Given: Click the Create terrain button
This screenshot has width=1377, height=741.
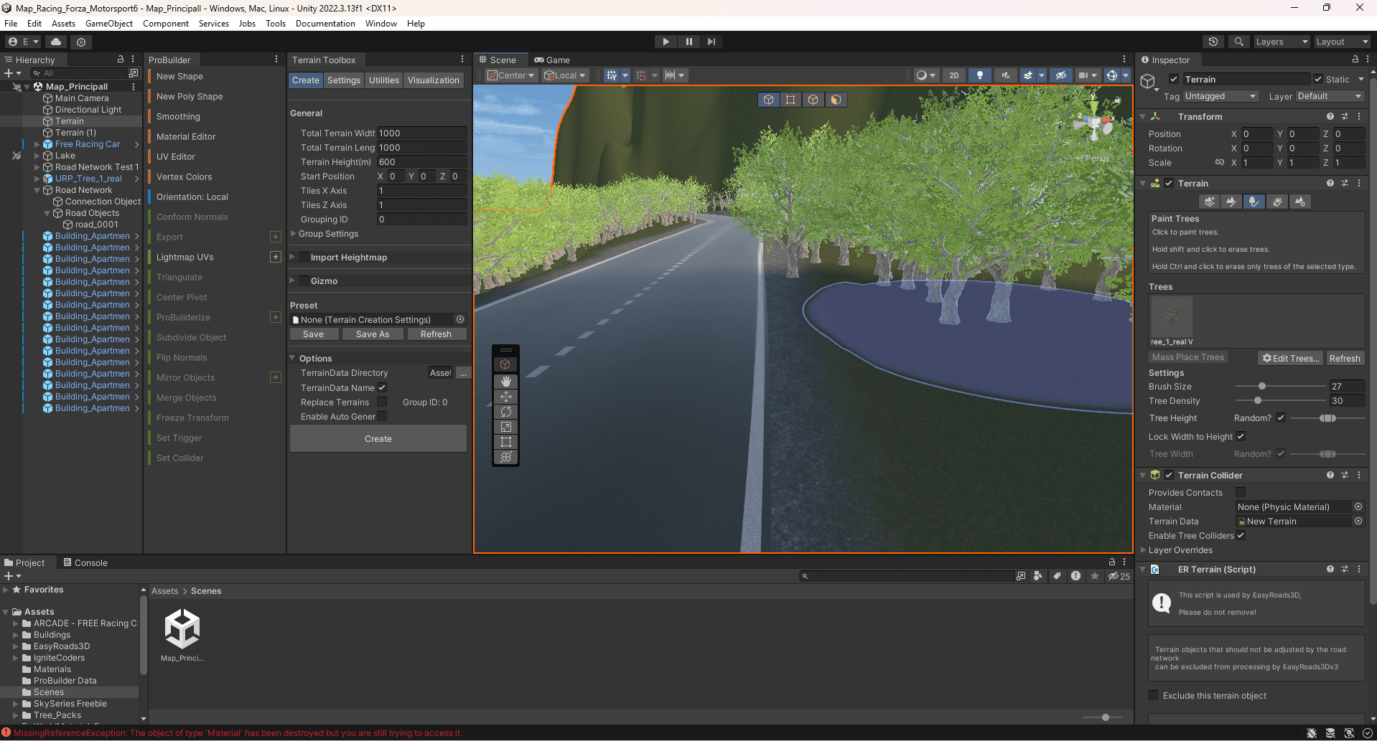Looking at the screenshot, I should [x=378, y=438].
